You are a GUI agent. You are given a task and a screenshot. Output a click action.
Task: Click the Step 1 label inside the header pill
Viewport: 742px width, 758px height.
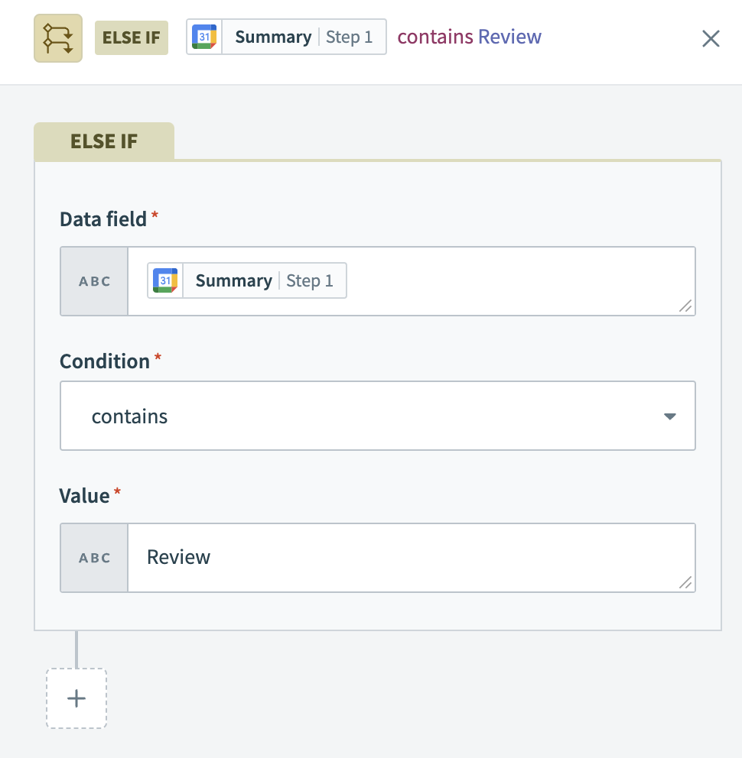tap(350, 36)
